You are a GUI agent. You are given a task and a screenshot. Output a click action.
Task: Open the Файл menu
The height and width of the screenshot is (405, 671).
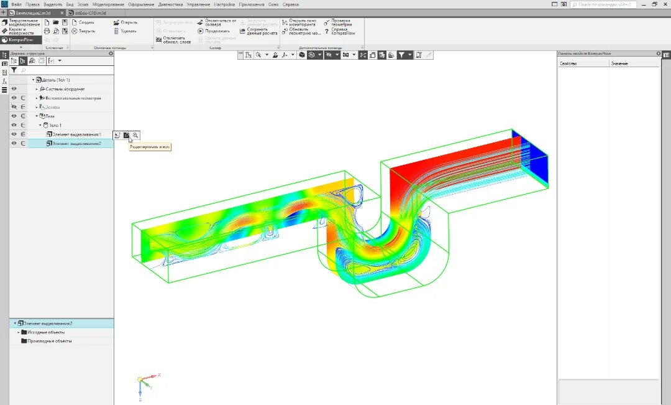click(16, 4)
